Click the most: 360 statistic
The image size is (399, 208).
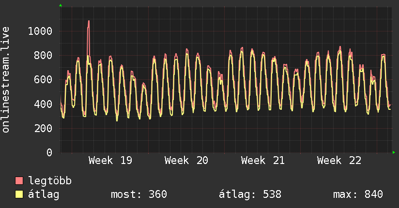pos(139,194)
